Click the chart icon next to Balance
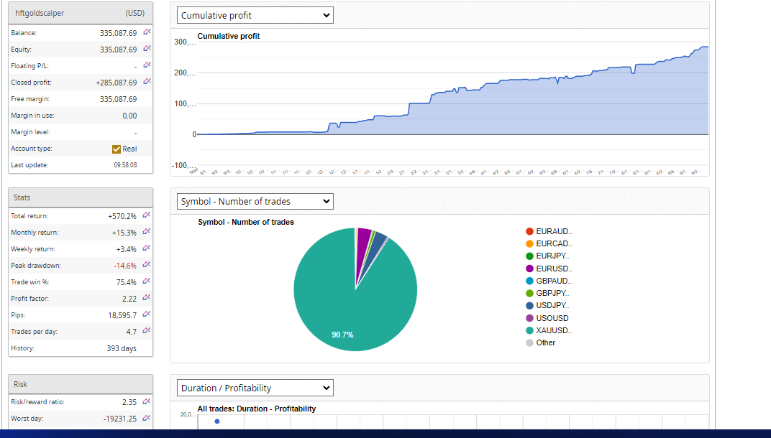 (x=147, y=32)
